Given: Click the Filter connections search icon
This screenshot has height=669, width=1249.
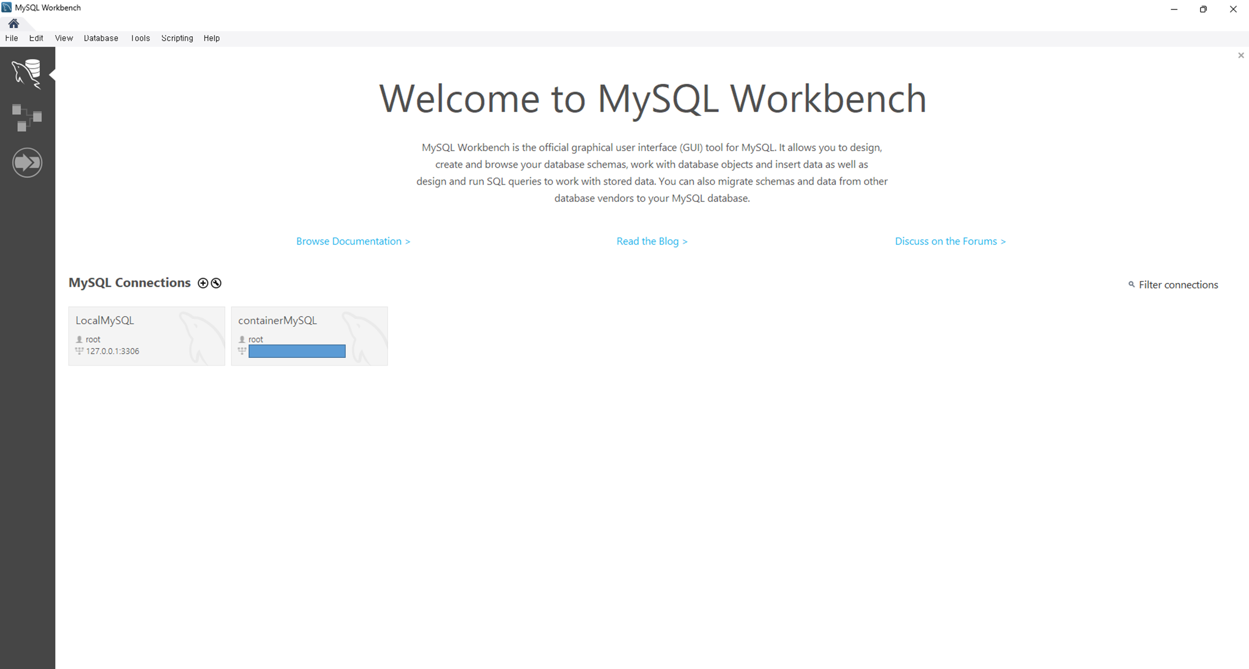Looking at the screenshot, I should 1131,284.
